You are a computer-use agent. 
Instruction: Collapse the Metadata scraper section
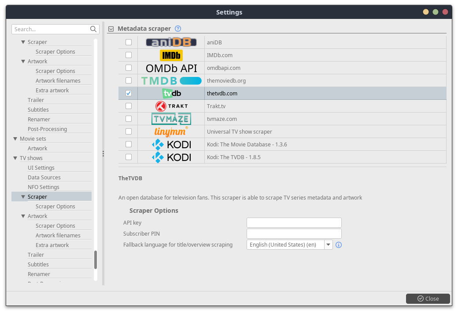click(x=111, y=29)
